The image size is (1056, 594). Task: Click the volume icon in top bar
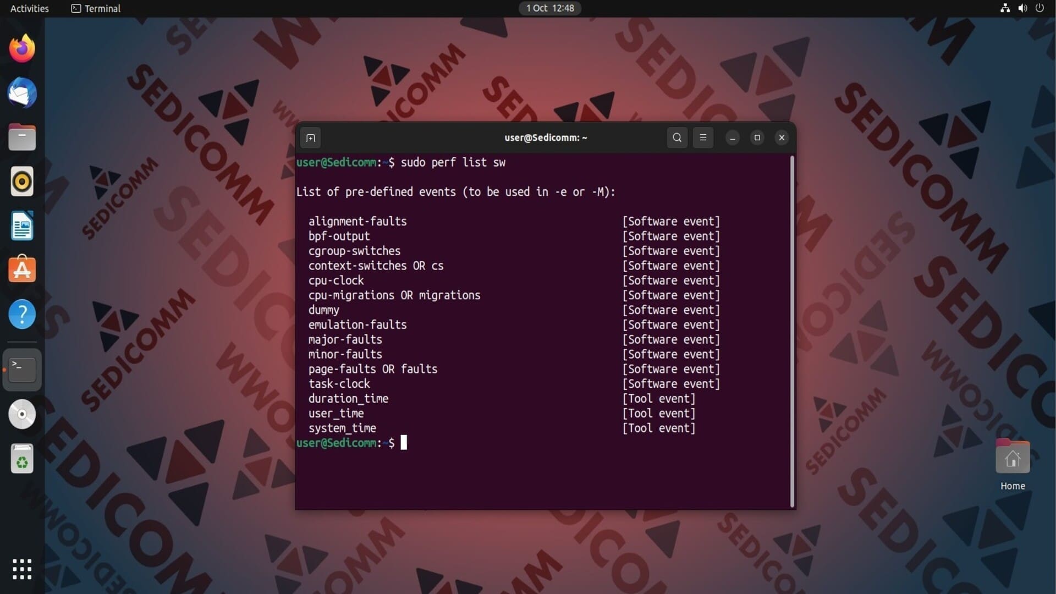[1022, 8]
